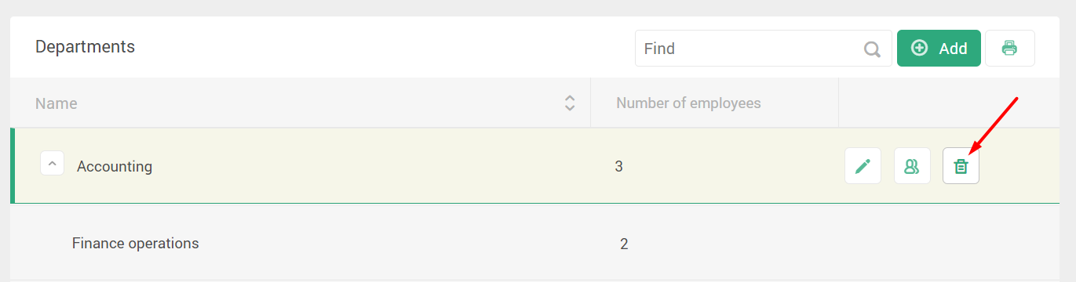The image size is (1076, 282).
Task: Click the Departments panel title
Action: [x=85, y=47]
